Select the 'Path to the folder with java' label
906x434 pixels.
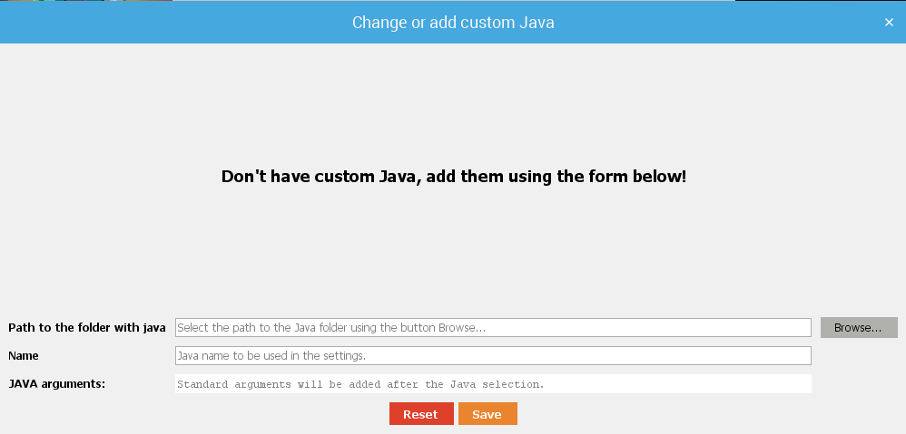[87, 327]
